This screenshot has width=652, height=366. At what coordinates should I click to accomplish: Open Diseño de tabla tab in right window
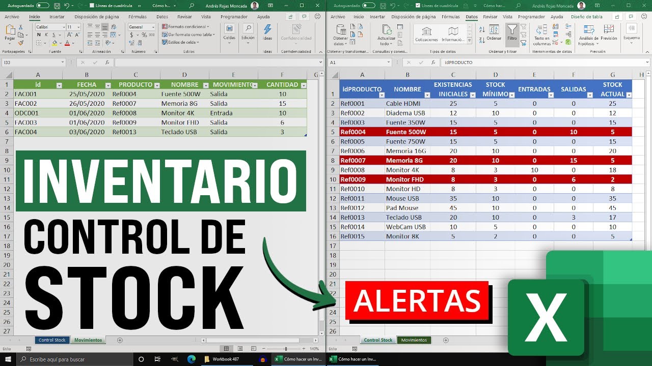coord(586,17)
